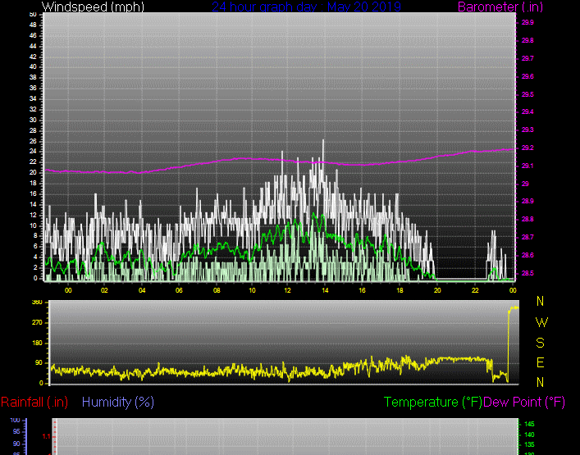Click the 8 tick on windspeed axis
The width and height of the screenshot is (580, 455).
35,236
